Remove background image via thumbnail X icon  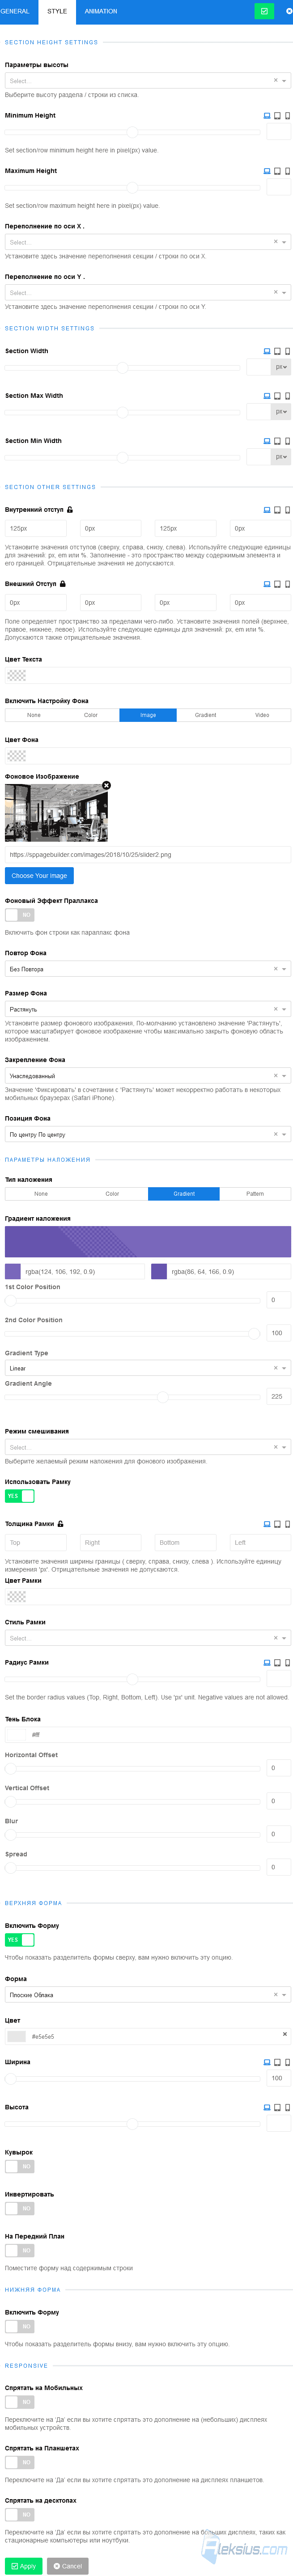pos(106,785)
